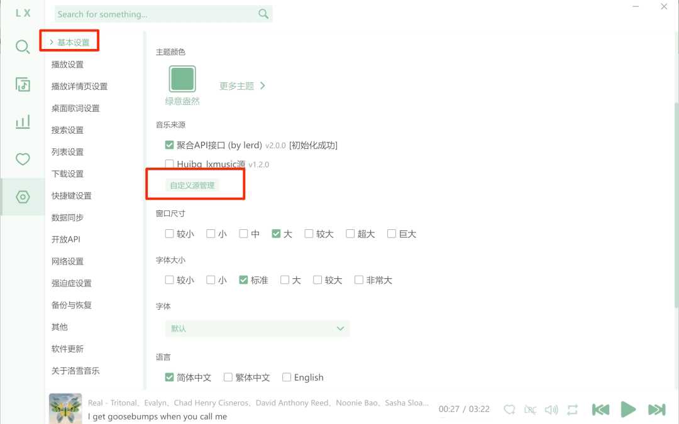The width and height of the screenshot is (679, 424).
Task: Open the song list sidebar icon
Action: pos(23,85)
